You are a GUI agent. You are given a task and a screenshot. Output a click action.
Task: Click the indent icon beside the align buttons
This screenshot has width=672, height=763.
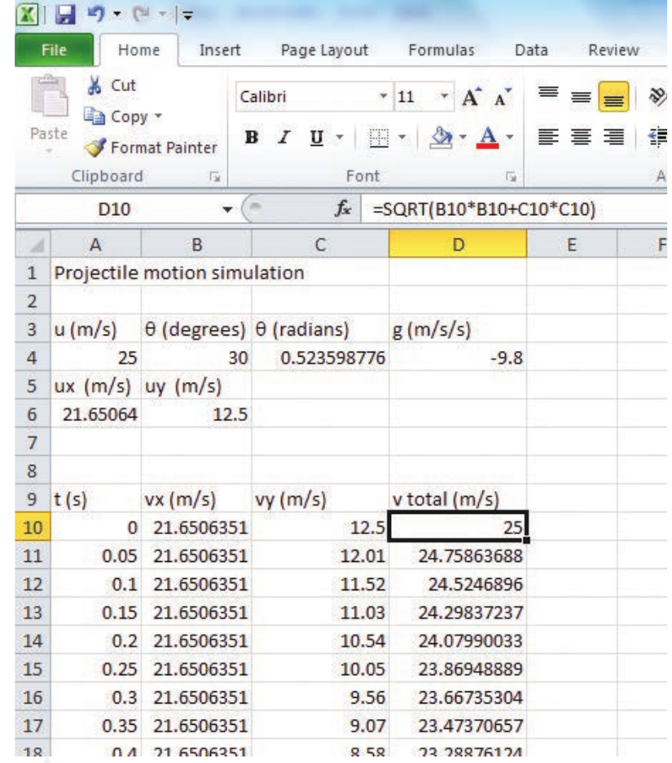pos(657,138)
